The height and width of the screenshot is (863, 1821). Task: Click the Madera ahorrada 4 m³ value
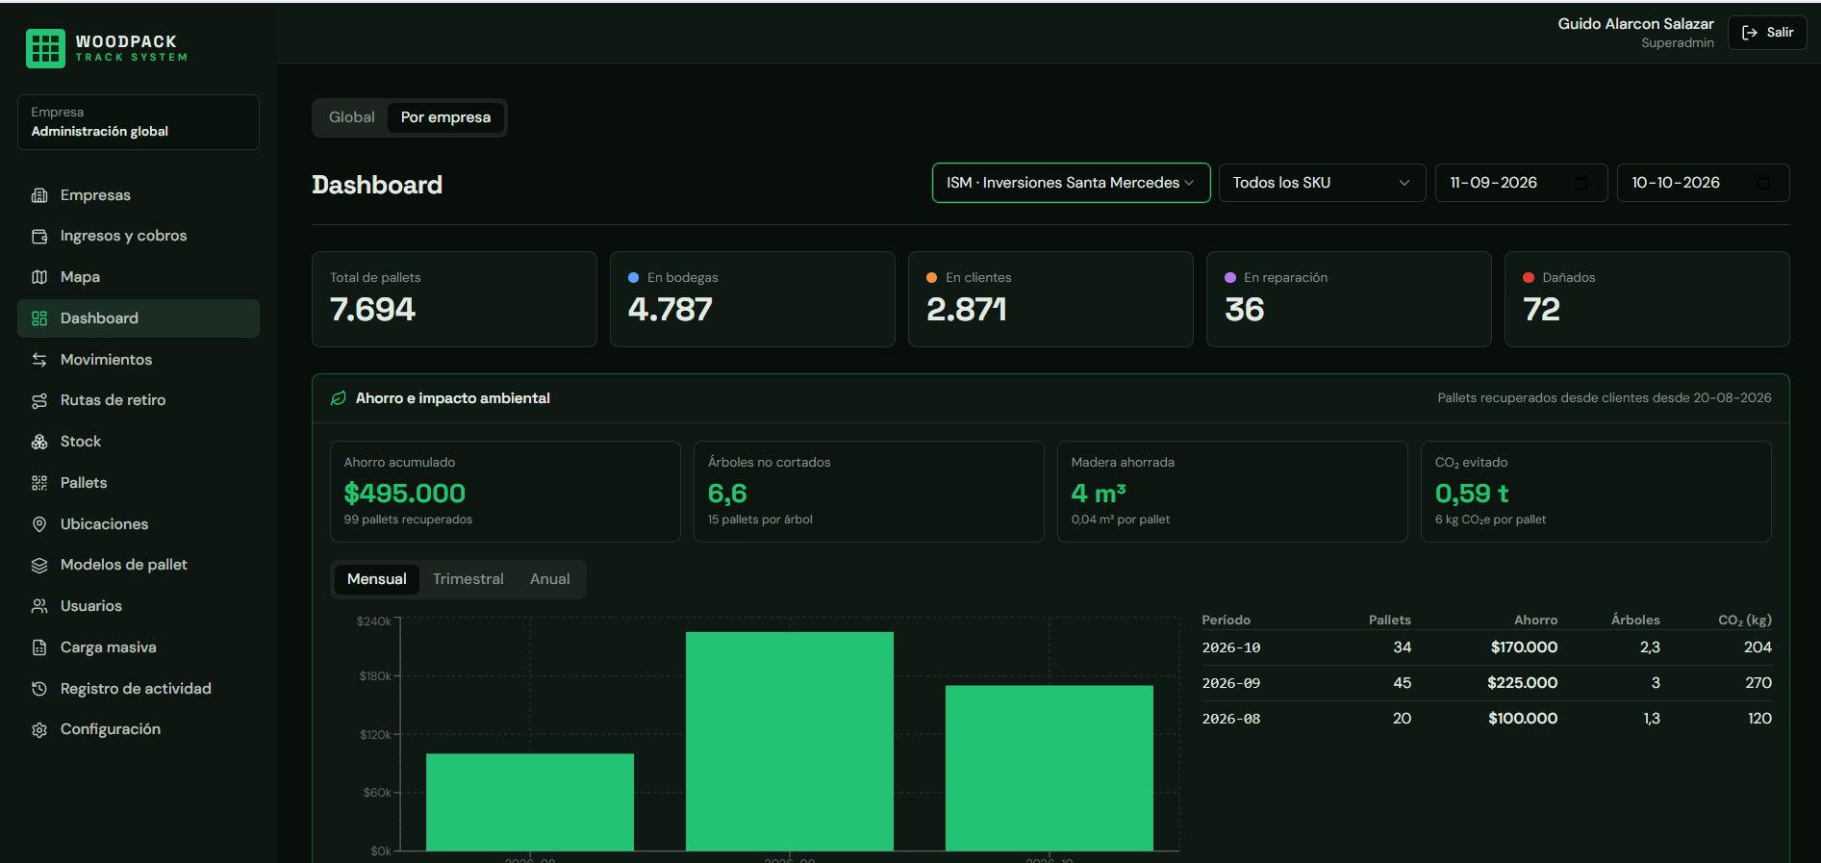1099,494
